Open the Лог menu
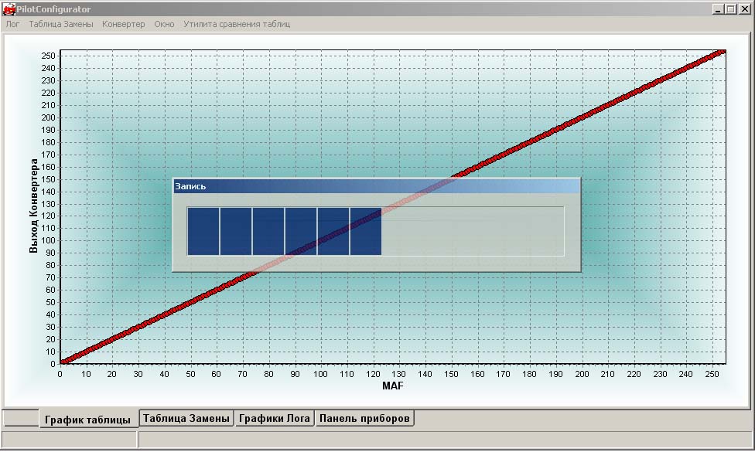This screenshot has width=755, height=452. pyautogui.click(x=12, y=24)
